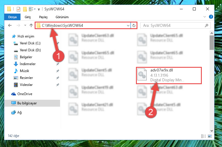Click the pin icon beside Müzik
This screenshot has height=147, width=222.
tap(58, 71)
